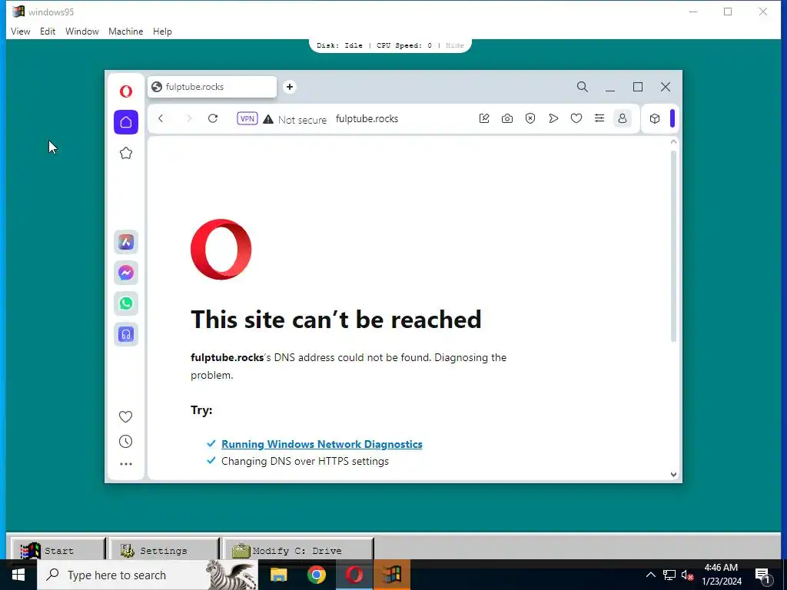Image resolution: width=787 pixels, height=590 pixels.
Task: Open the ad blocker shield icon
Action: pos(530,118)
